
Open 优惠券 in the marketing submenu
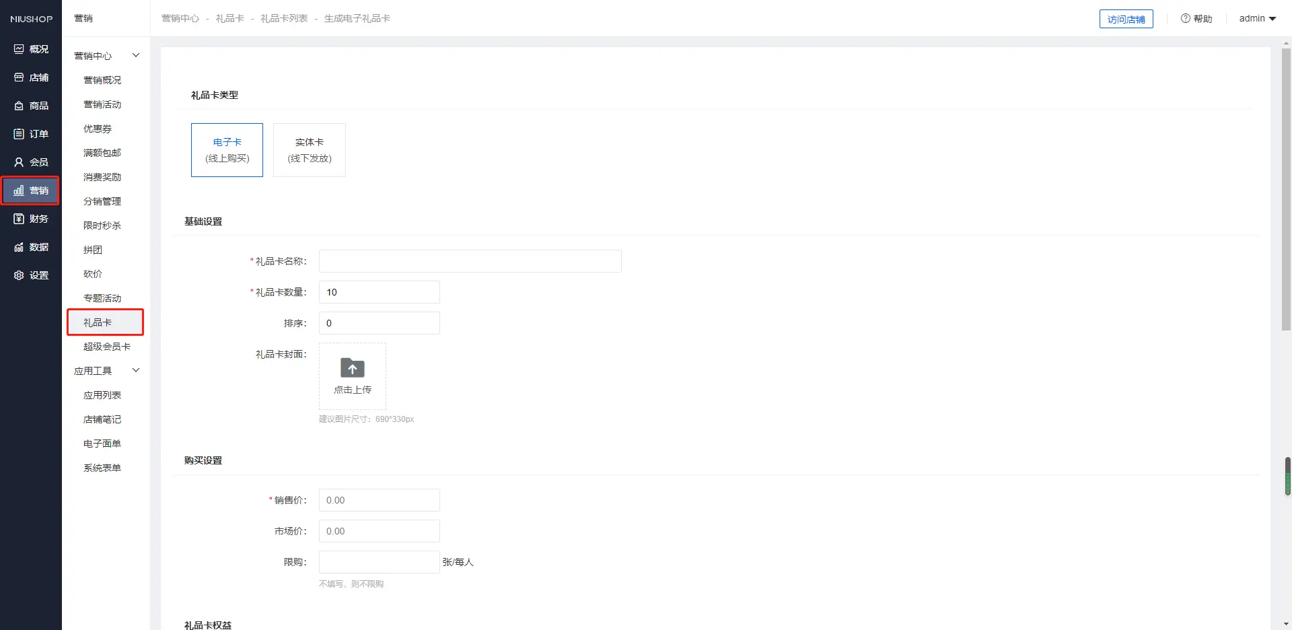tap(98, 129)
